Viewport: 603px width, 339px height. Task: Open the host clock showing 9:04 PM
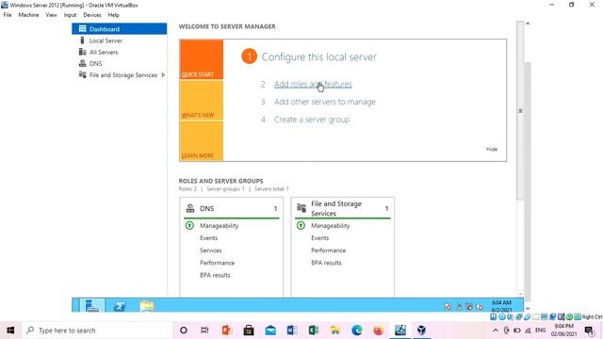(x=564, y=331)
